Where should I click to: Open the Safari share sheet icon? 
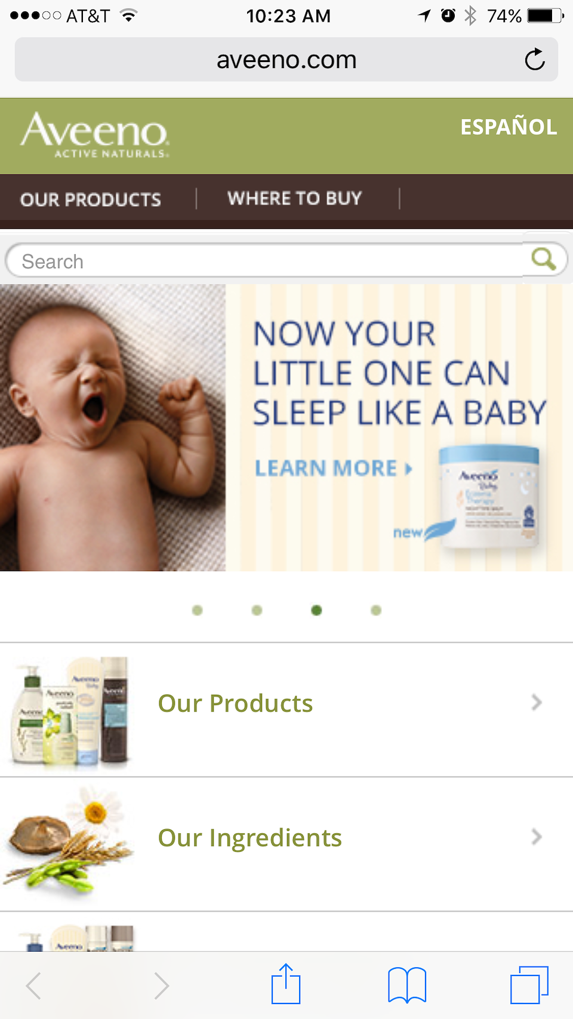point(286,984)
